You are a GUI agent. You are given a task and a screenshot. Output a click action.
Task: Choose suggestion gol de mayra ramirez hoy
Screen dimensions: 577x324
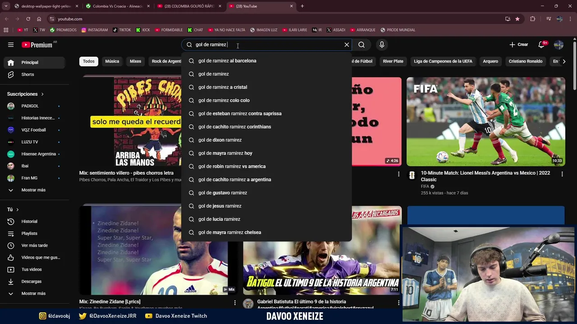266,153
